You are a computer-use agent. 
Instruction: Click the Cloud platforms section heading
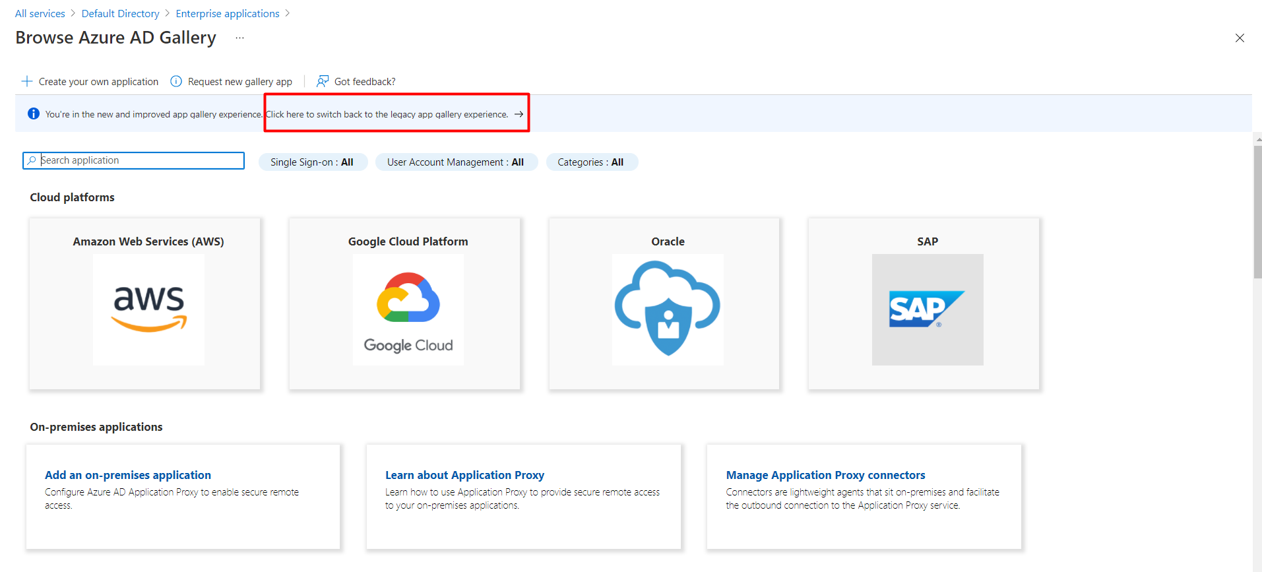tap(72, 197)
